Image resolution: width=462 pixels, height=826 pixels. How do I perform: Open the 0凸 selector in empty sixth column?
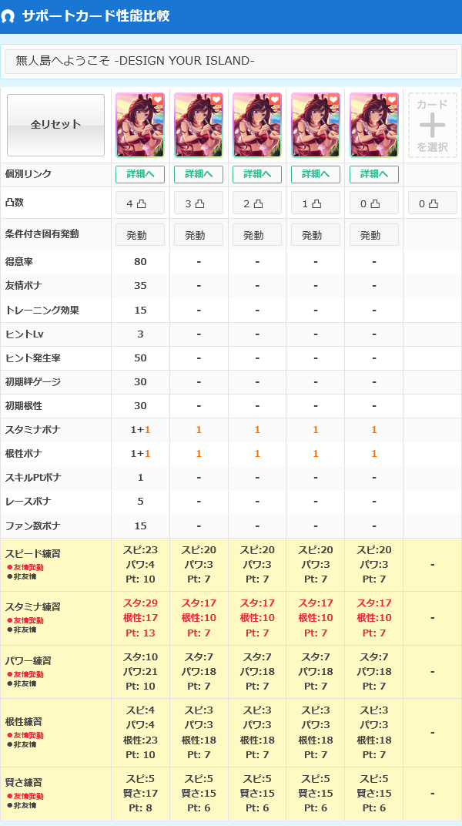433,203
